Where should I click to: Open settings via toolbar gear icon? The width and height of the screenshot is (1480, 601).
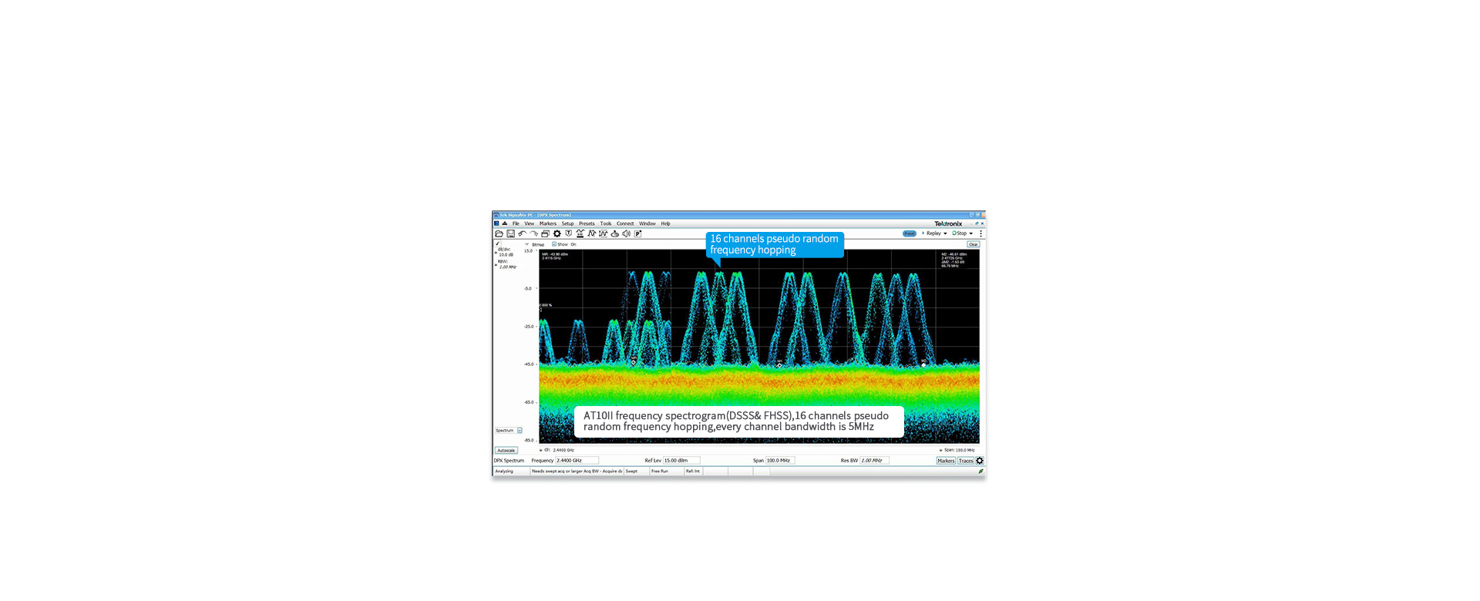557,233
